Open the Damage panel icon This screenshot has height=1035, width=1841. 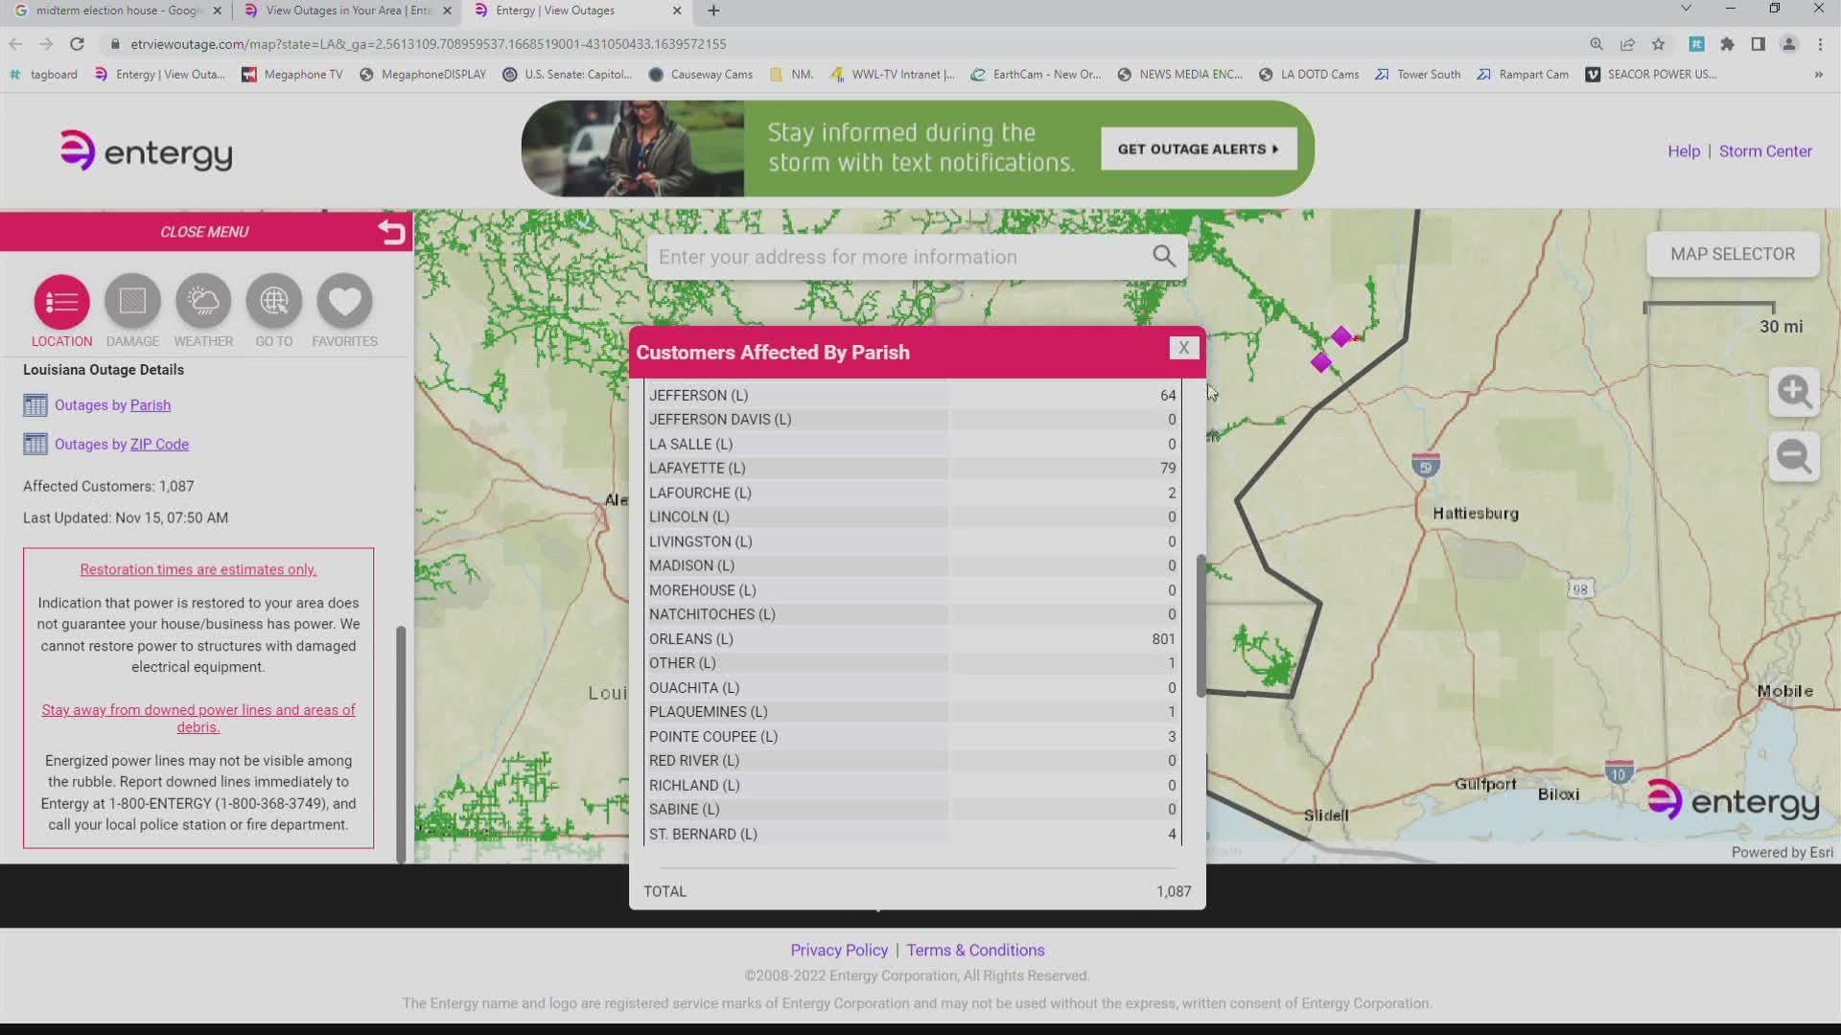coord(132,302)
